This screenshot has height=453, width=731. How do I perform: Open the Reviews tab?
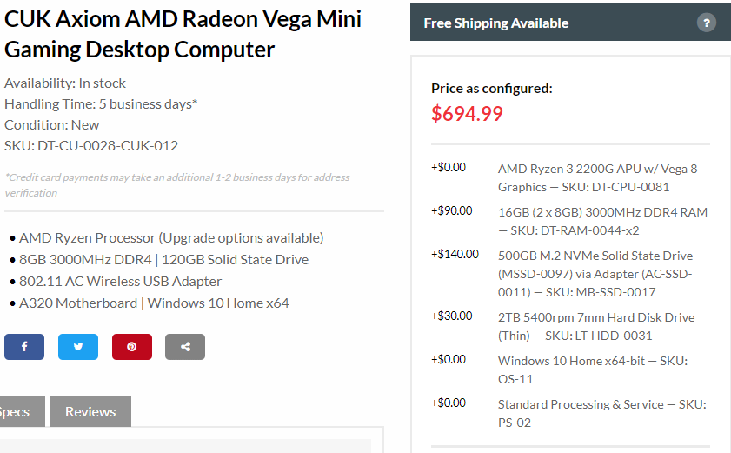(x=90, y=411)
